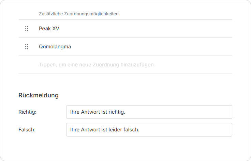Click the word "Antwort" in the Falsch field
This screenshot has width=251, height=161.
[x=90, y=130]
